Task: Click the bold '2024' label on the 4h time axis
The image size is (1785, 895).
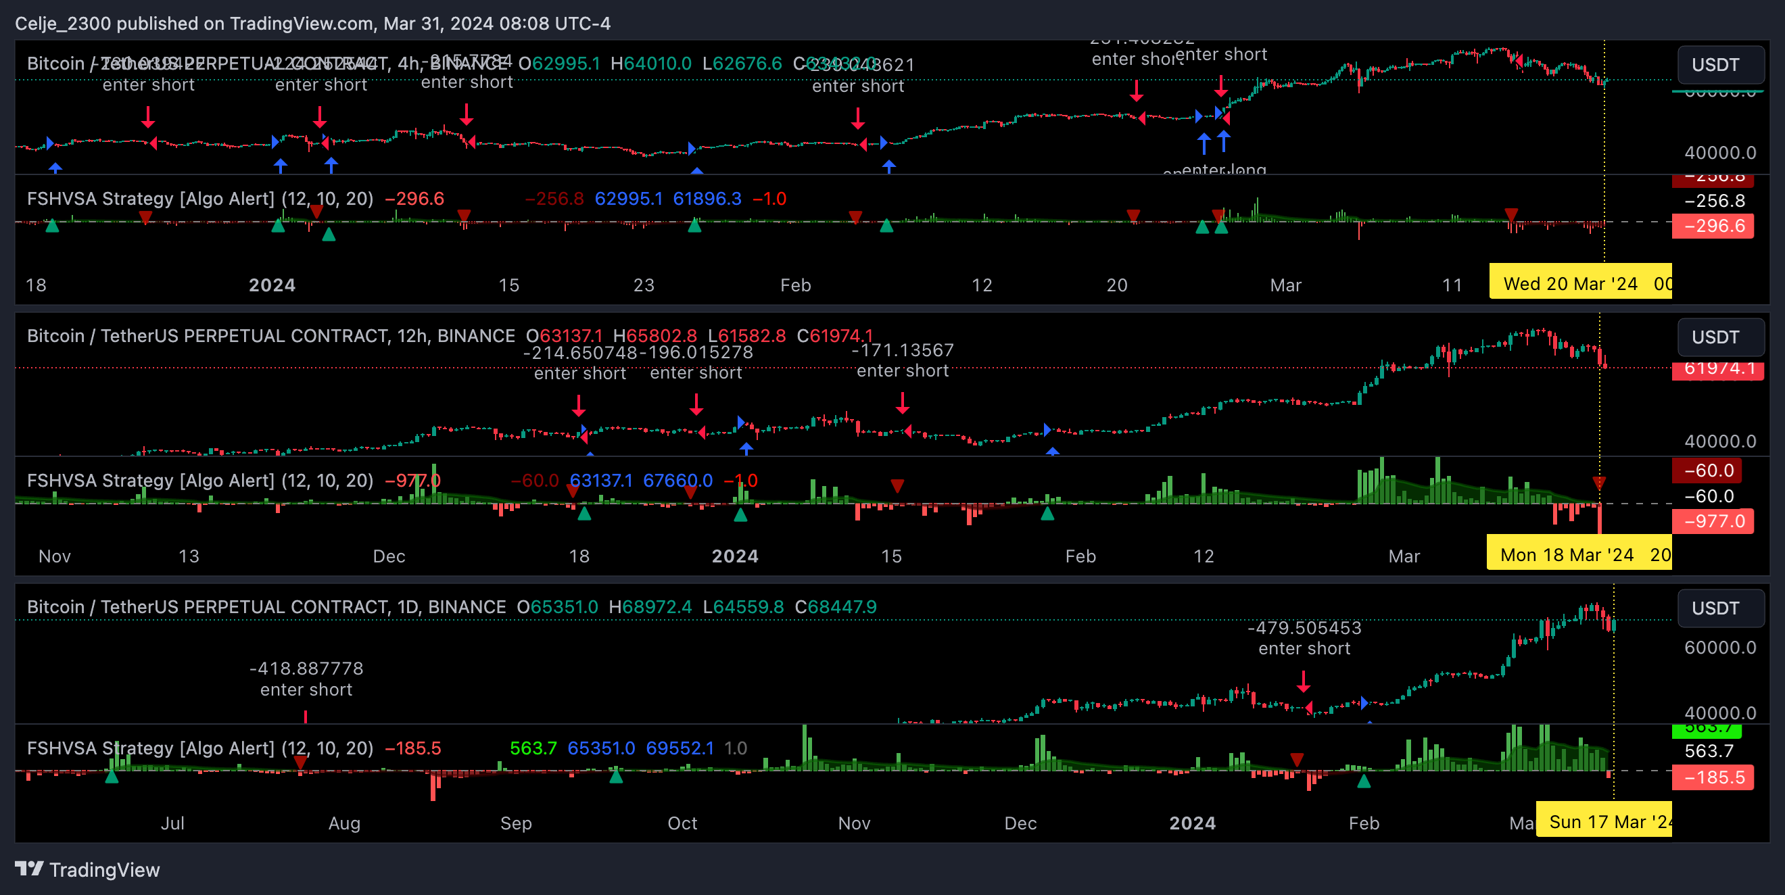Action: [x=272, y=285]
